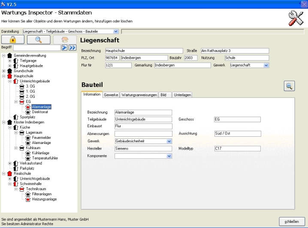Screen dimensions: 308x228
Task: Click the Heizungsanlage component icon in tree
Action: (27, 199)
